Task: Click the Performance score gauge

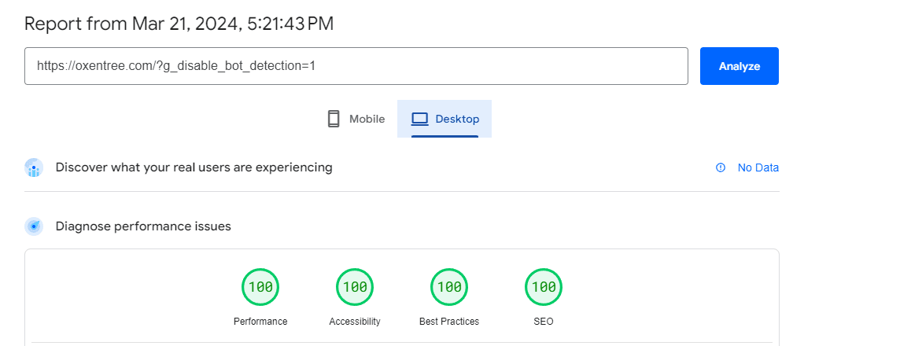Action: click(260, 286)
